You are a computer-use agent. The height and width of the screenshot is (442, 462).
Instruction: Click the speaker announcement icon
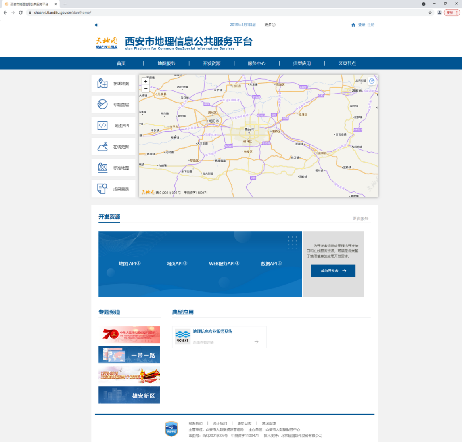tap(96, 25)
